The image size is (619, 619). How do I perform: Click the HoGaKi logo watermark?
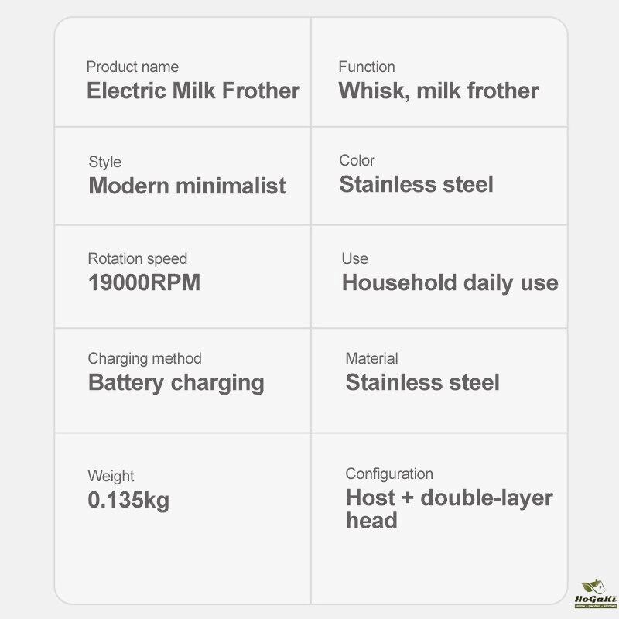click(x=595, y=593)
